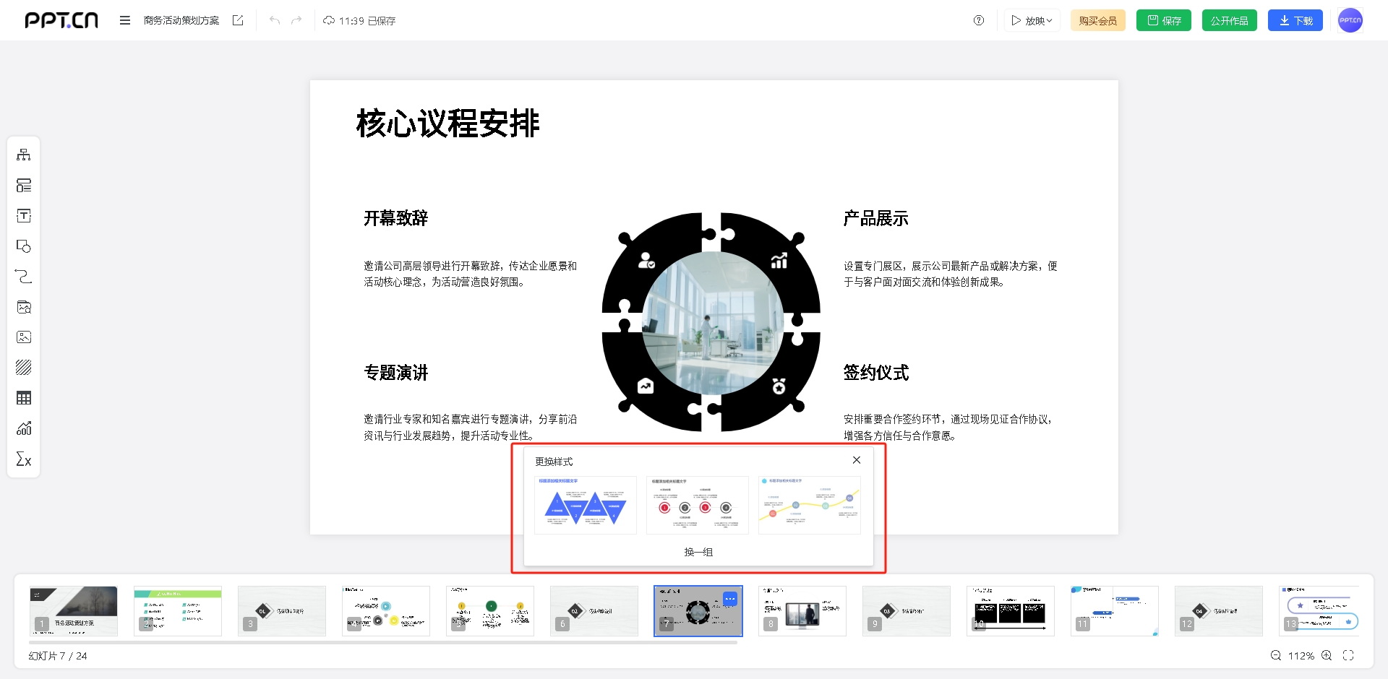Toggle fullscreen view icon at bottom right

point(1348,655)
